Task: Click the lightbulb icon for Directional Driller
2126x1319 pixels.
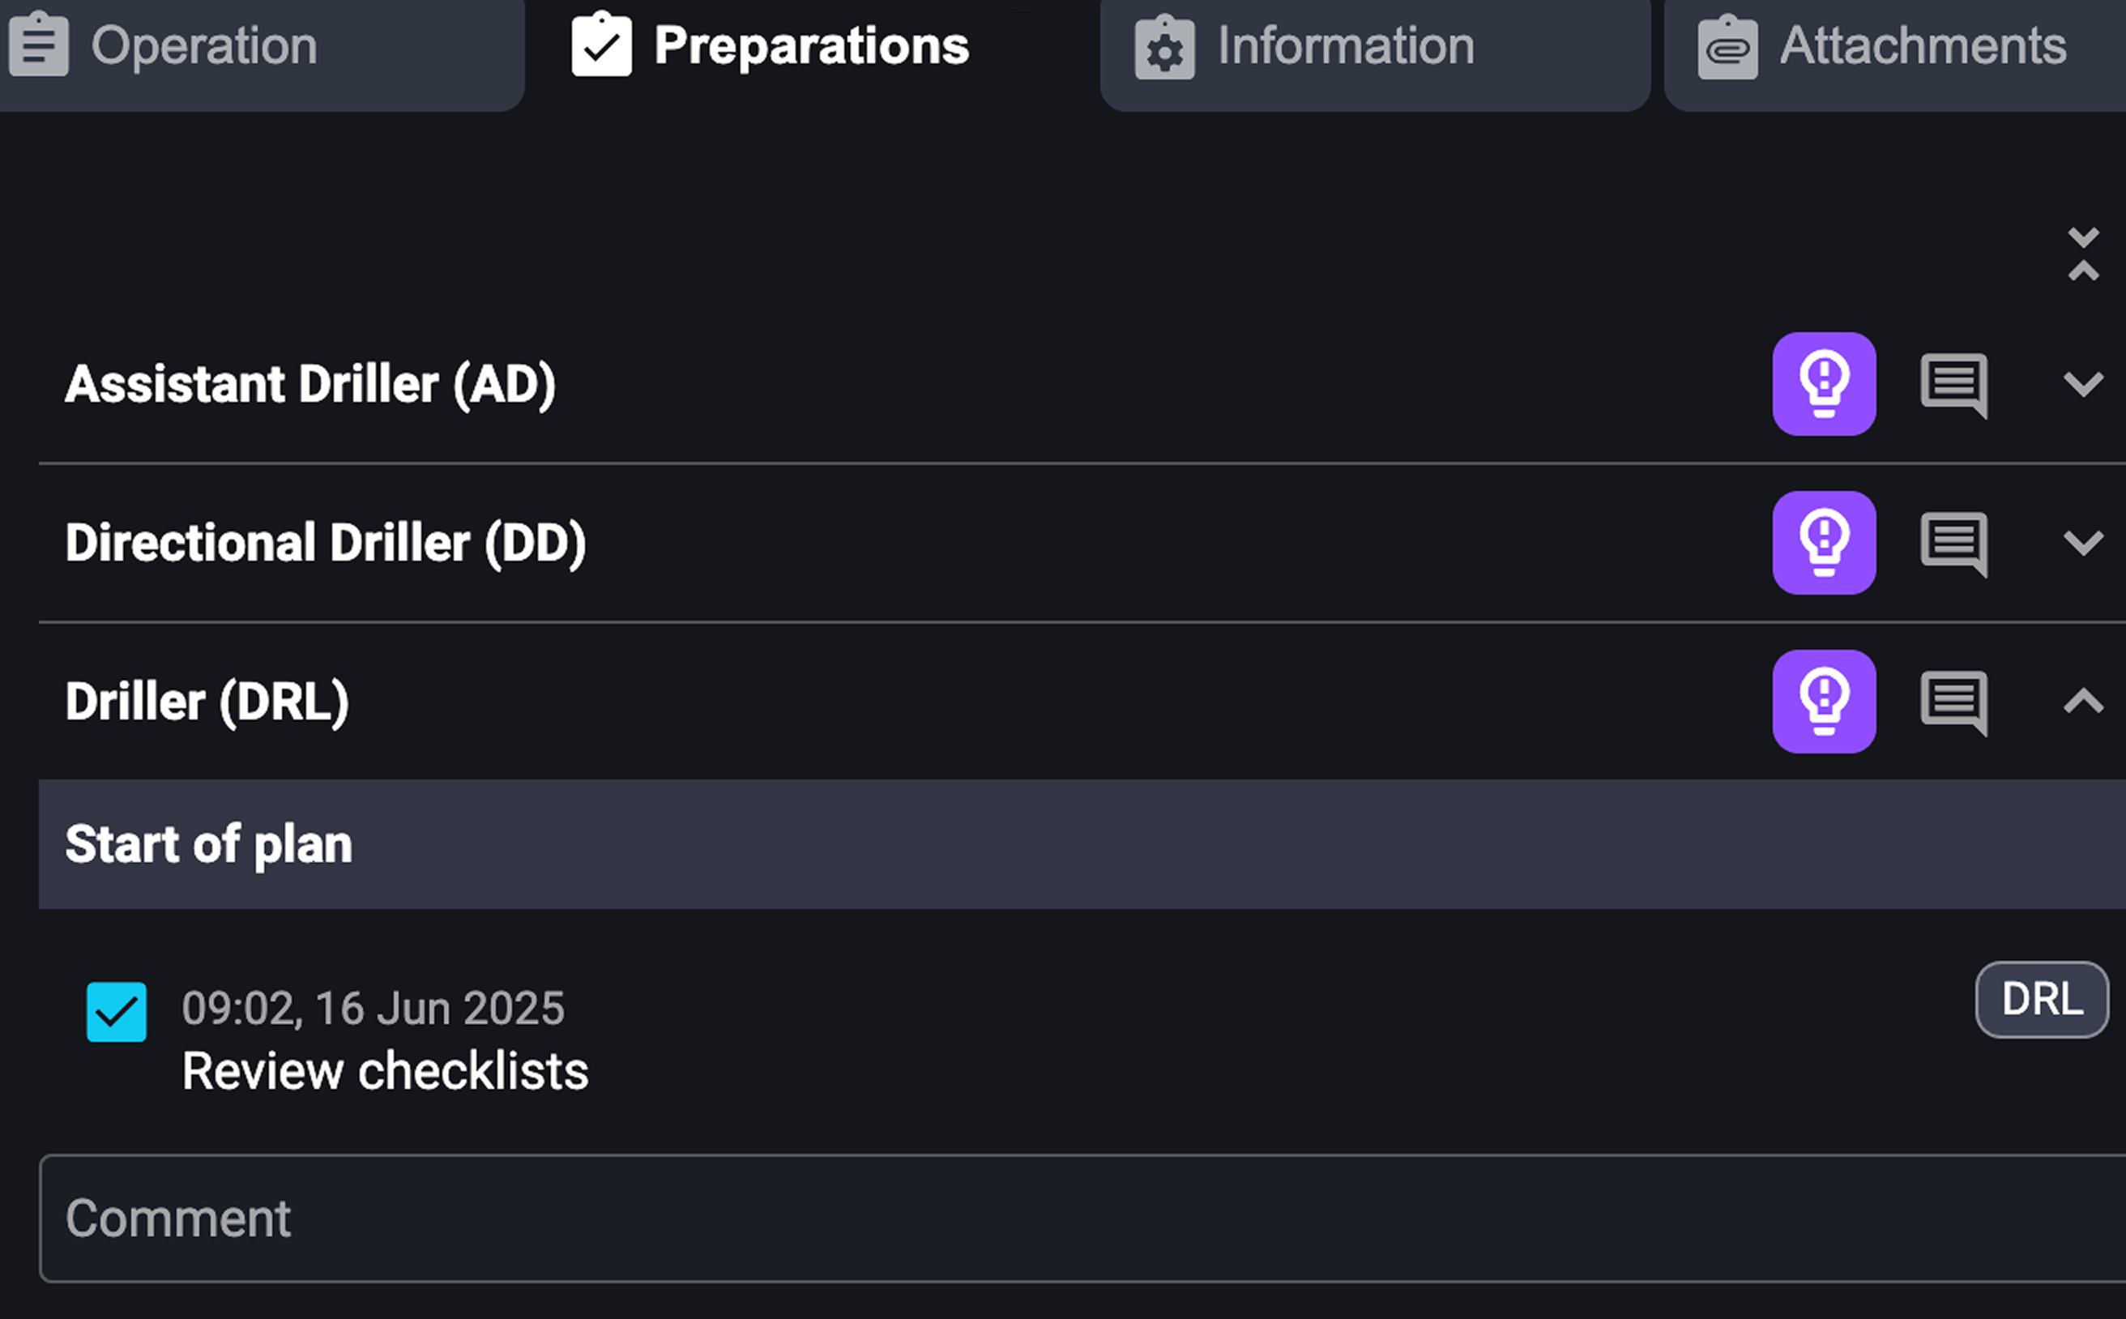Action: [1825, 543]
